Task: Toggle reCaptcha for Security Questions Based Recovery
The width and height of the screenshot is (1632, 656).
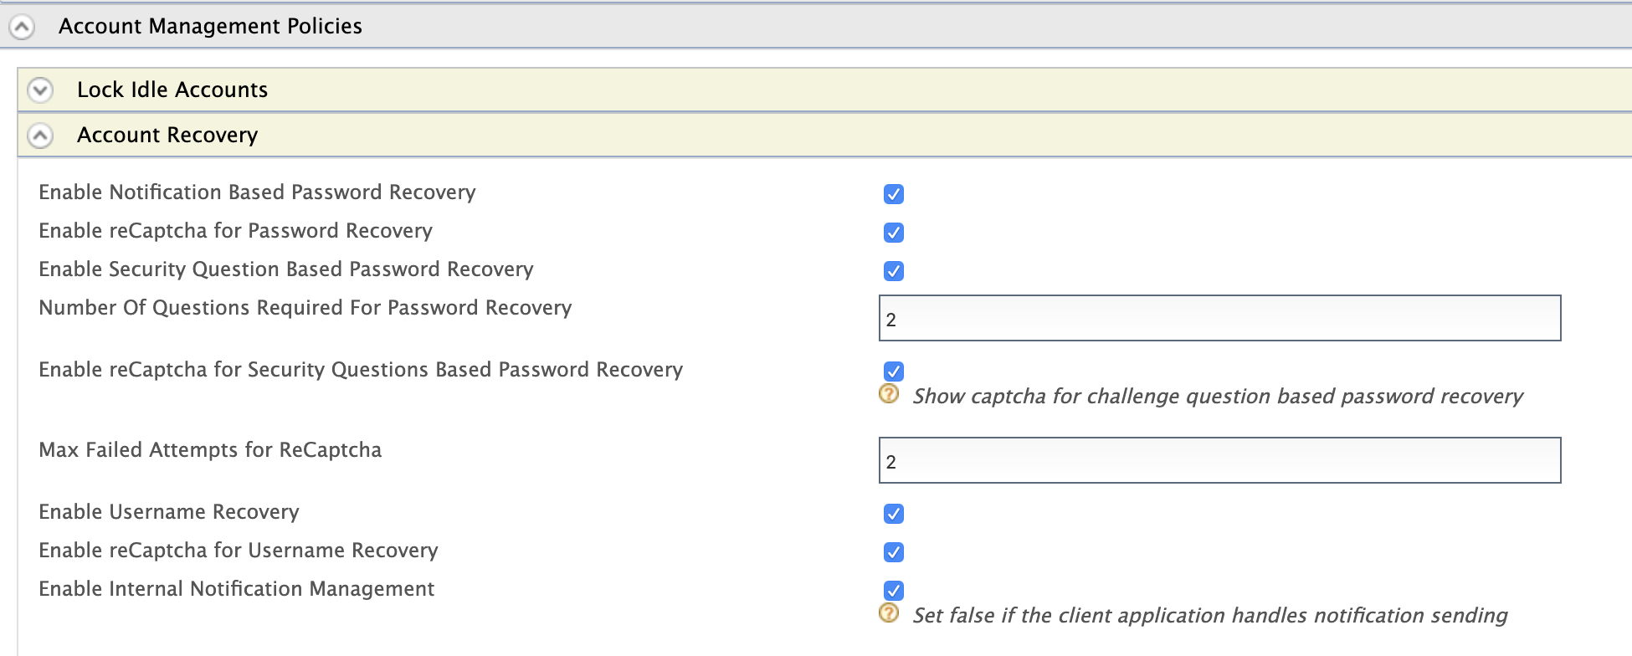Action: pos(894,372)
